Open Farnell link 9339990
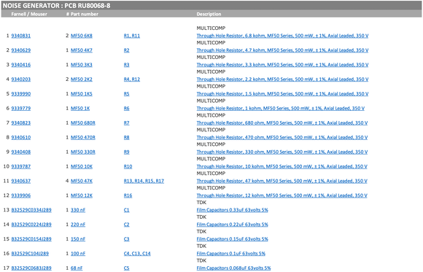Image resolution: width=423 pixels, height=272 pixels. 20,94
